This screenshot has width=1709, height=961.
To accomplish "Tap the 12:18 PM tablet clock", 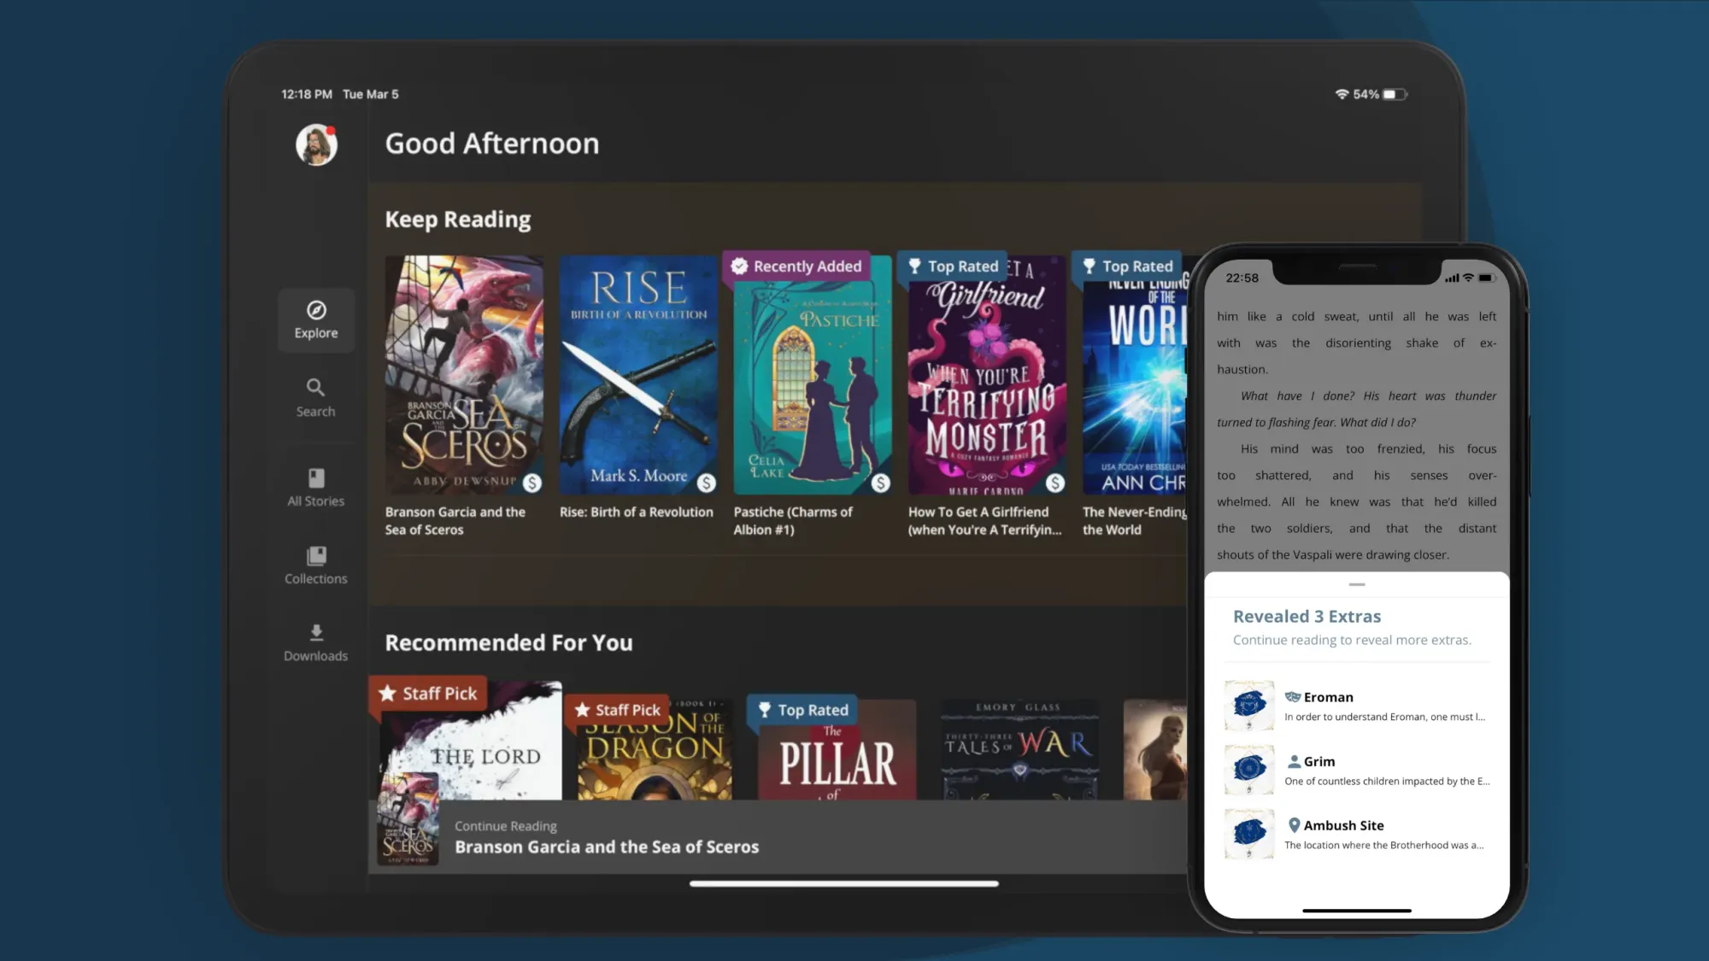I will [x=307, y=94].
